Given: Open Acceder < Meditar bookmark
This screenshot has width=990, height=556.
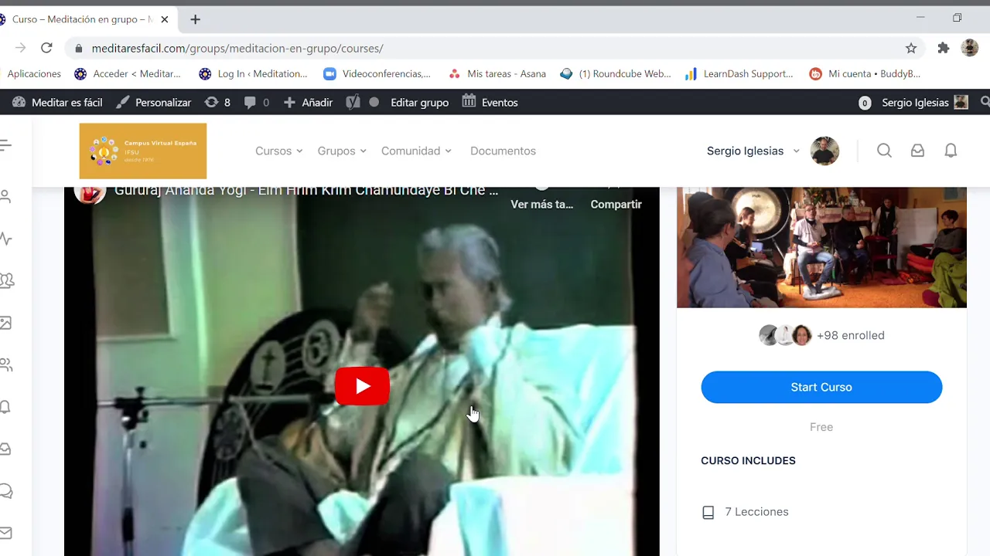Looking at the screenshot, I should coord(128,74).
